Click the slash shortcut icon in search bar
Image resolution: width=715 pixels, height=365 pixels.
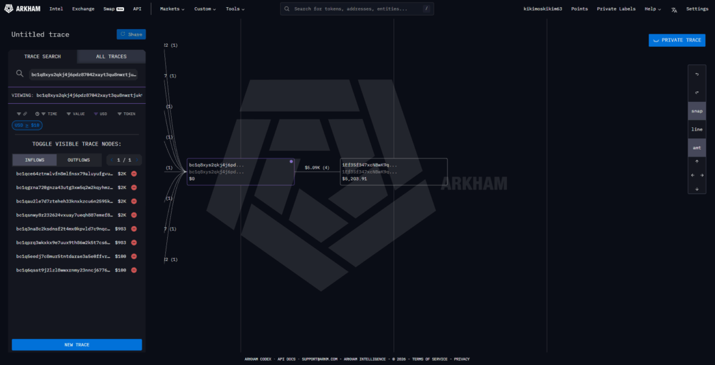click(426, 8)
